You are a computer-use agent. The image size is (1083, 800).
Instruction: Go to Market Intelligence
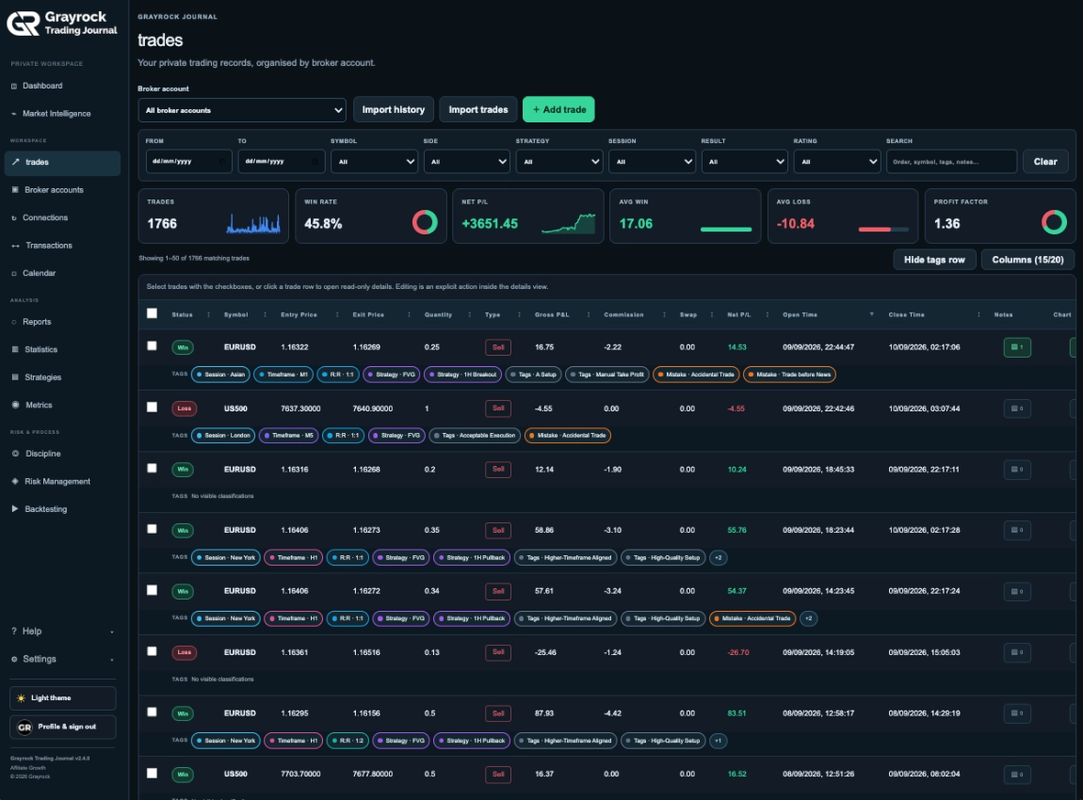(57, 114)
